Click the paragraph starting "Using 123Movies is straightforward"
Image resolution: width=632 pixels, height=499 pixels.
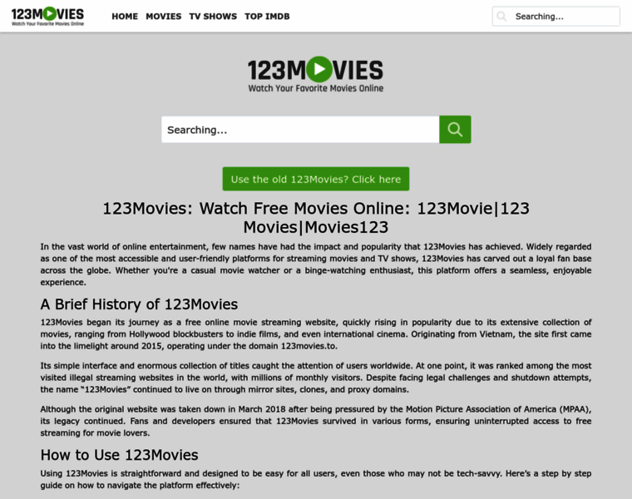316,479
